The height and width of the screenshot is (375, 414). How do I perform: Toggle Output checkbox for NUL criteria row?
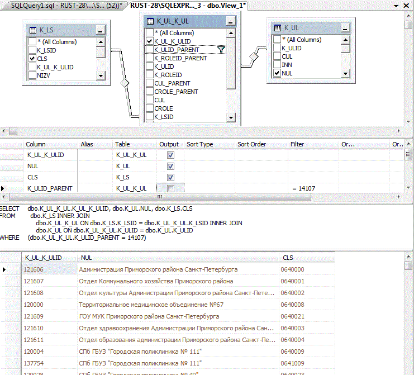(170, 166)
